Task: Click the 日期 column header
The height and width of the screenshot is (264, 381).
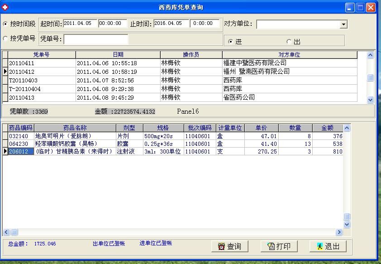Action: (x=118, y=55)
